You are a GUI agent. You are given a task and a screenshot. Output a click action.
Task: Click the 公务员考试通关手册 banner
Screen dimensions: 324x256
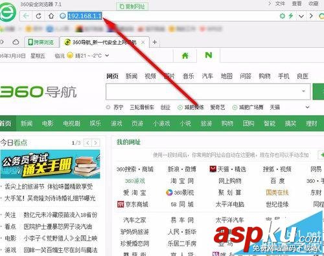click(x=51, y=164)
